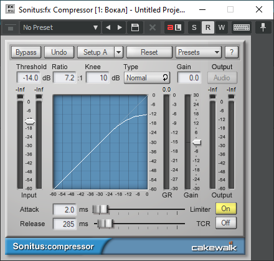Toggle the TCR Off button
274x261 pixels.
pos(226,223)
